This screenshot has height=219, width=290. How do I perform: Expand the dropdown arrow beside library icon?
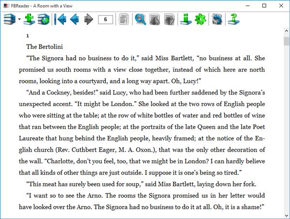(x=19, y=19)
